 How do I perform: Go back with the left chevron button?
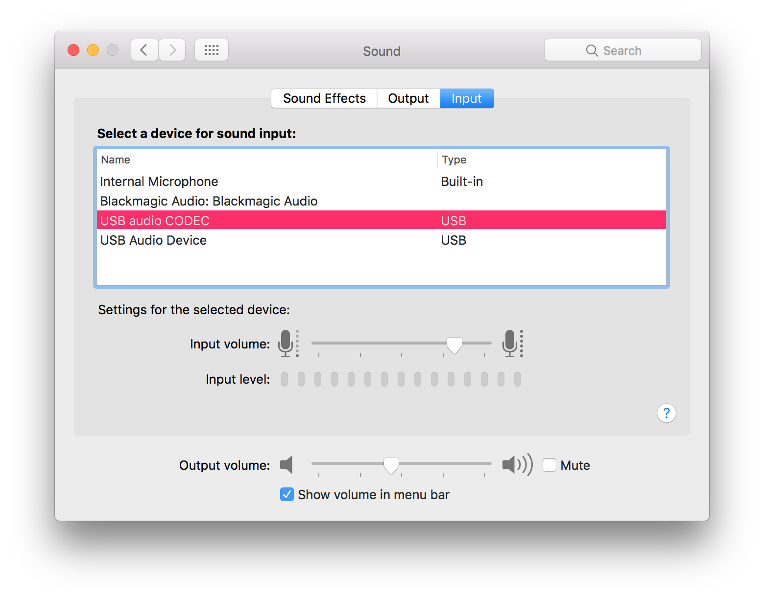pos(144,50)
